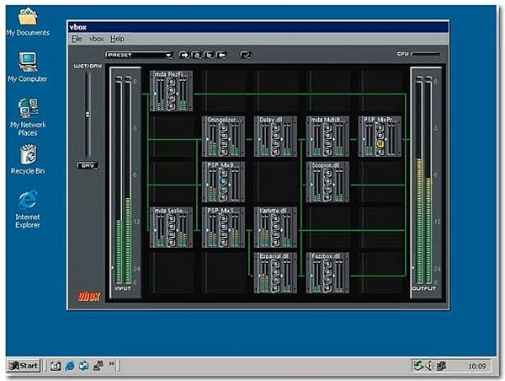Click the taskbar clock 10:09
The width and height of the screenshot is (505, 381).
(477, 366)
